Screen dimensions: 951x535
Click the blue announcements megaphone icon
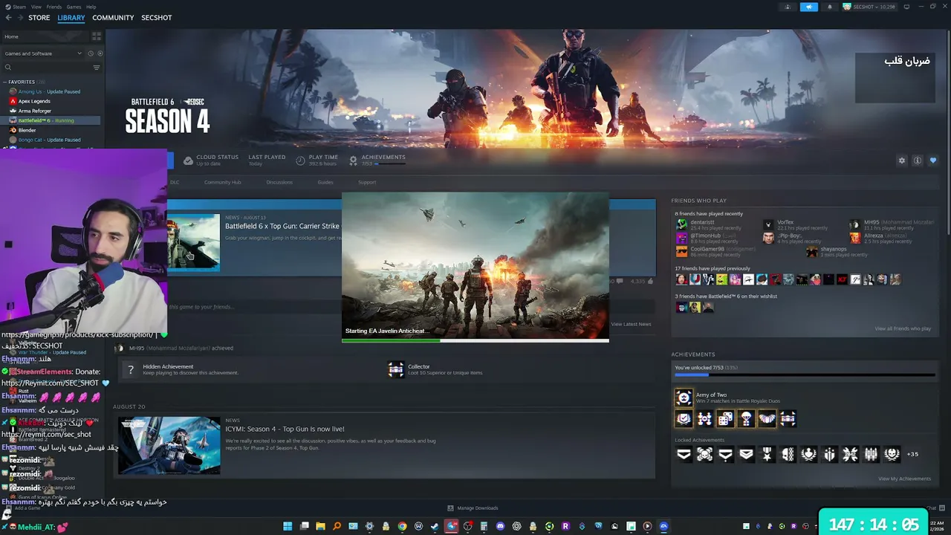(808, 7)
